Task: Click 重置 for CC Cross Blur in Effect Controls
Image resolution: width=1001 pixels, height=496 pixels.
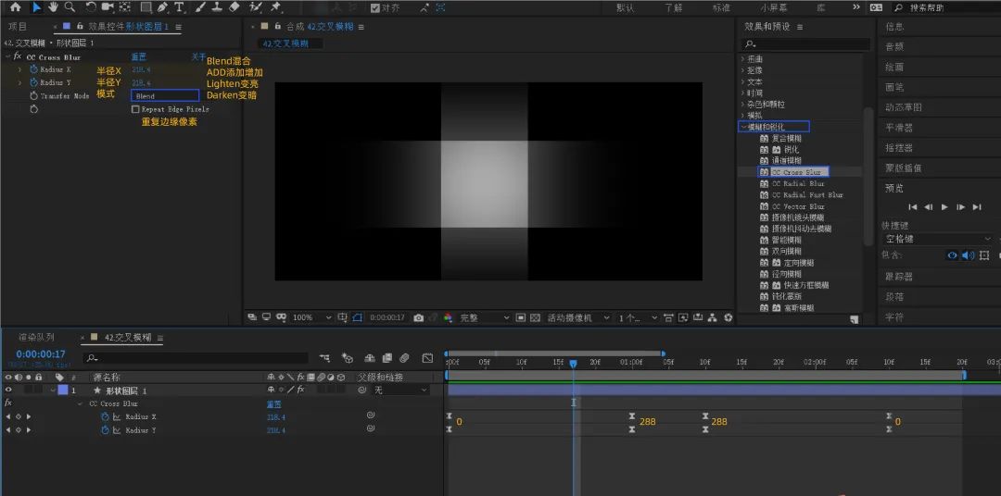Action: coord(138,56)
